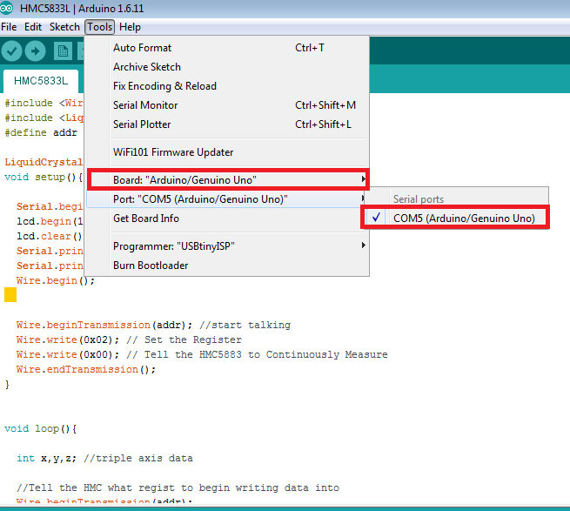Click the yellow highlighted marker in the editor

[x=10, y=295]
